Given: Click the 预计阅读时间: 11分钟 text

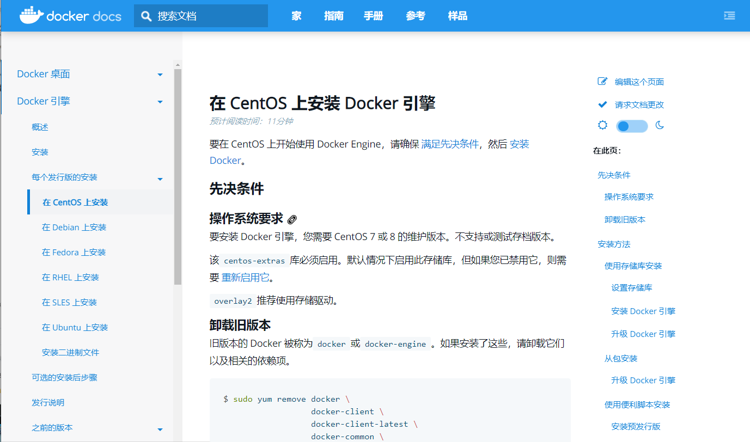Looking at the screenshot, I should pyautogui.click(x=251, y=121).
